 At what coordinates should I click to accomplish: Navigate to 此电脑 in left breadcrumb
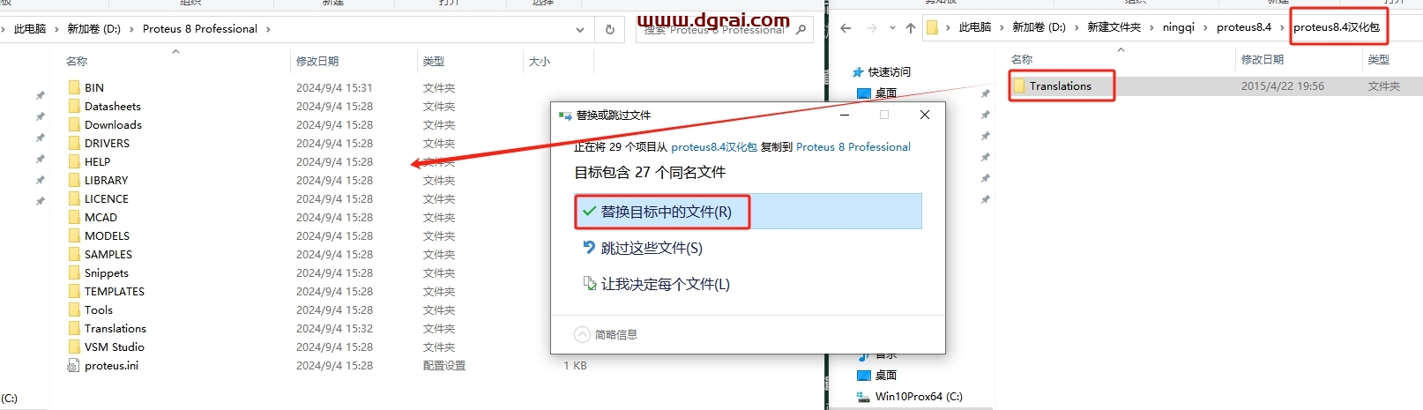click(x=30, y=29)
